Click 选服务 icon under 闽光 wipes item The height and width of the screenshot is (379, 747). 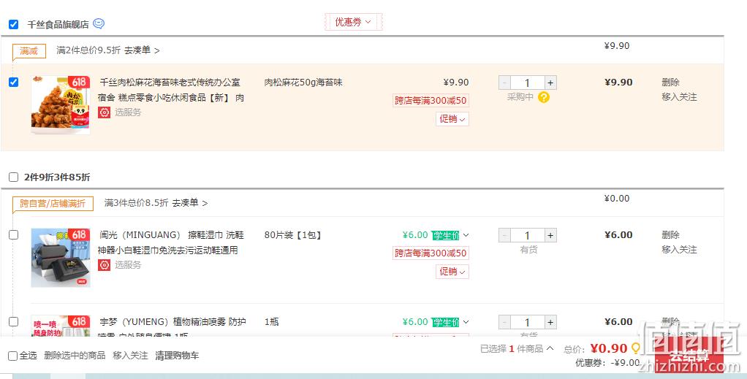(105, 265)
